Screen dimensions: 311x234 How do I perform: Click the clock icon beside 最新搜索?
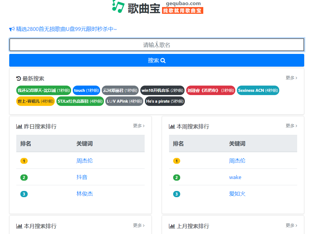coord(18,78)
